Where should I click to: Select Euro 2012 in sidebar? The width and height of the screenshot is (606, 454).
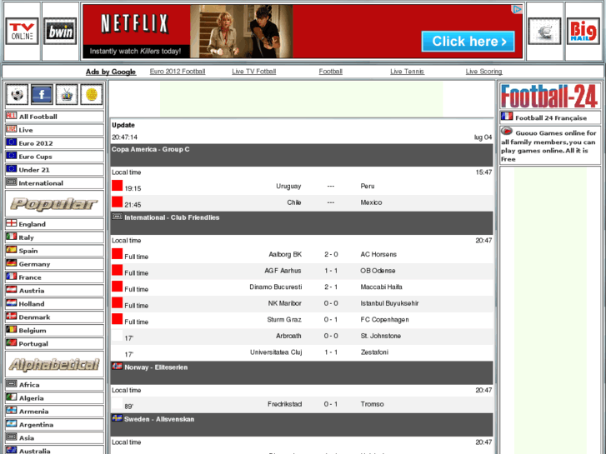(x=54, y=143)
